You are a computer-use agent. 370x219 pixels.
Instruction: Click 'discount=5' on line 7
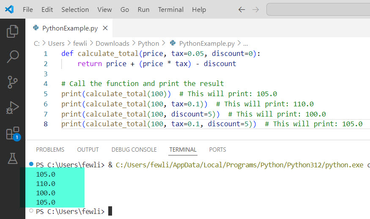pyautogui.click(x=192, y=114)
